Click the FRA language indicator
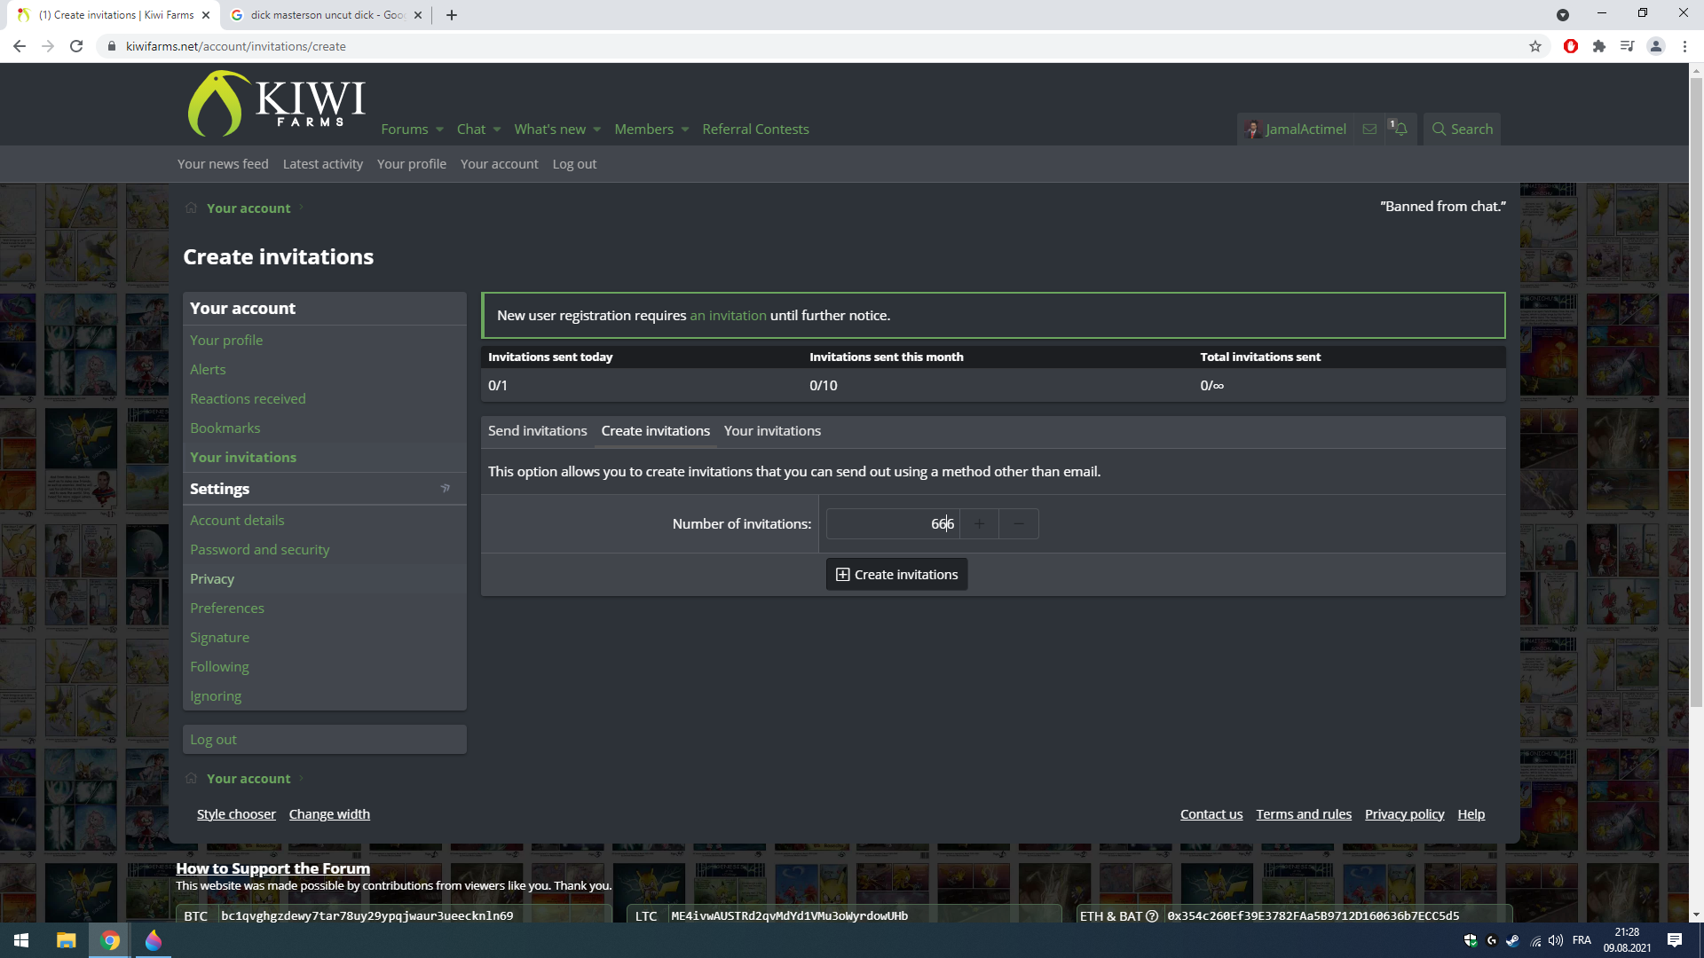Viewport: 1704px width, 958px height. pos(1582,940)
